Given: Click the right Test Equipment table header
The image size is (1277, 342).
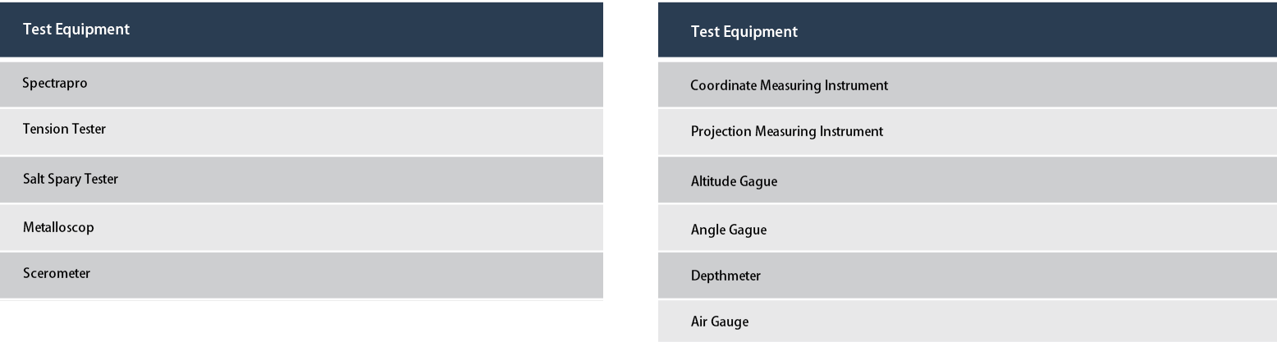Looking at the screenshot, I should click(x=967, y=30).
